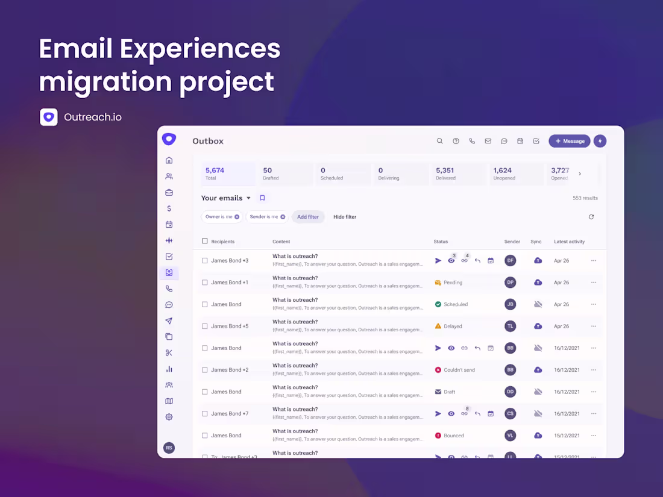Remove the Owner is me filter chip
The image size is (663, 497).
click(236, 216)
